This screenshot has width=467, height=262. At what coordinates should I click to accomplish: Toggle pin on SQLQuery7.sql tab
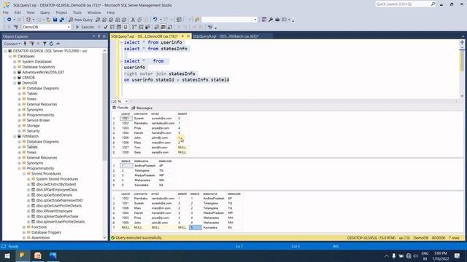[182, 36]
